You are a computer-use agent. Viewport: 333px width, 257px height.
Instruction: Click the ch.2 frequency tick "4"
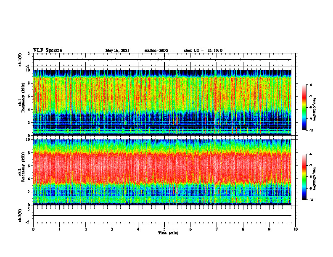29,179
